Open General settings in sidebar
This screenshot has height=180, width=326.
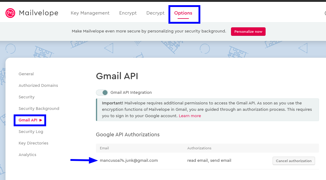(x=26, y=74)
